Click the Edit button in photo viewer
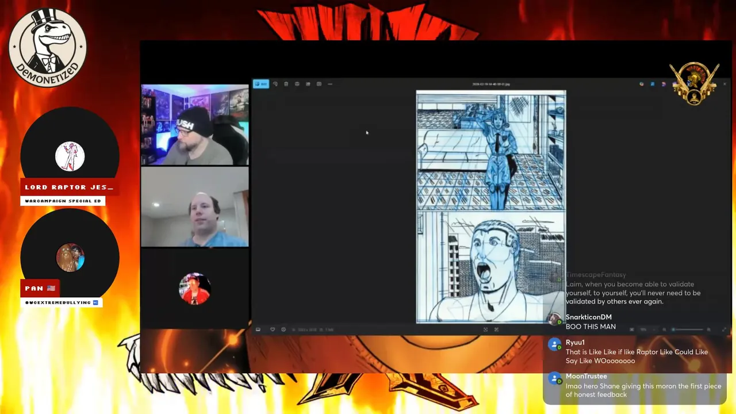 click(x=261, y=84)
